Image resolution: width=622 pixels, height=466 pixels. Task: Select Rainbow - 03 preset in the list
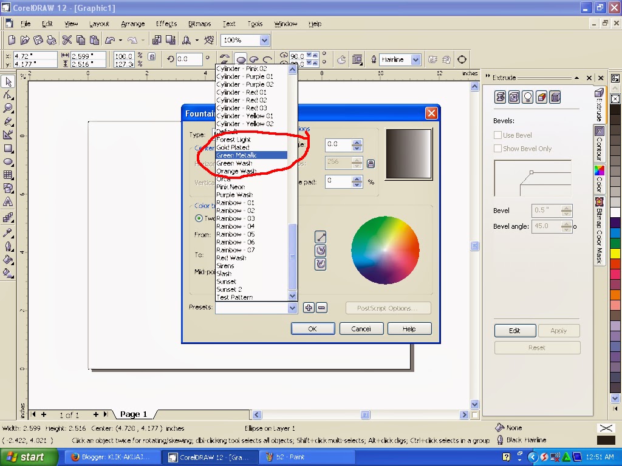(251, 218)
